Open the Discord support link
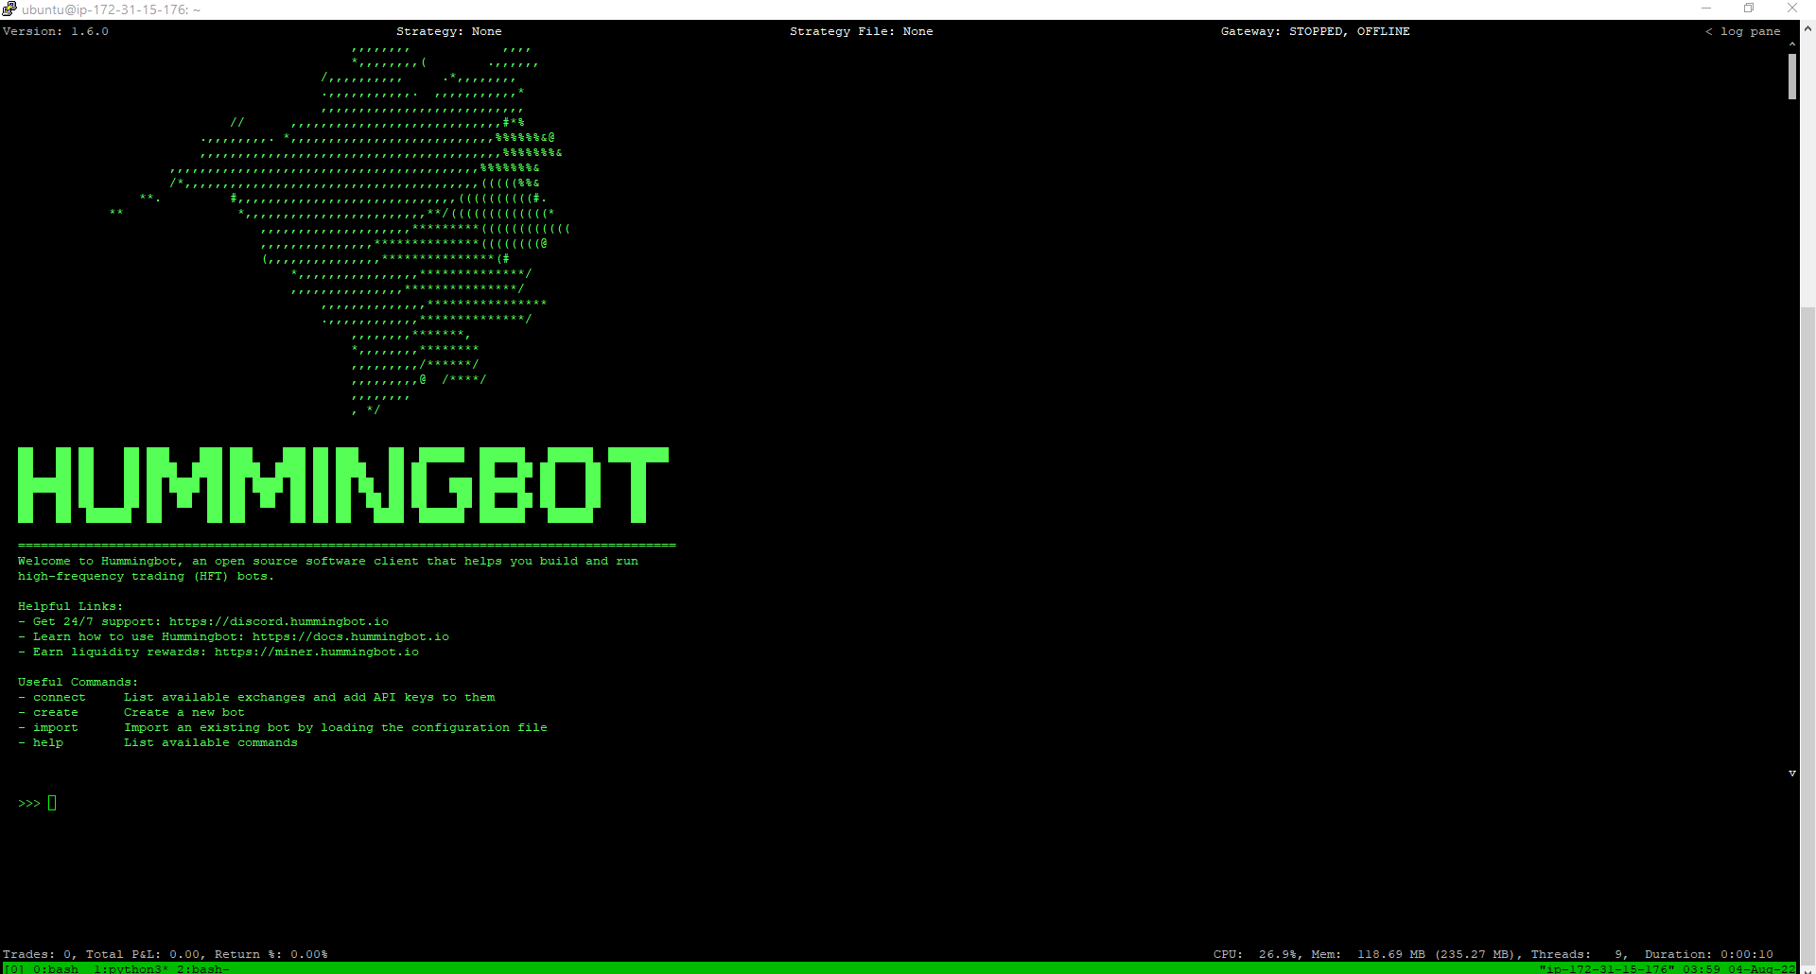Image resolution: width=1816 pixels, height=974 pixels. point(278,621)
